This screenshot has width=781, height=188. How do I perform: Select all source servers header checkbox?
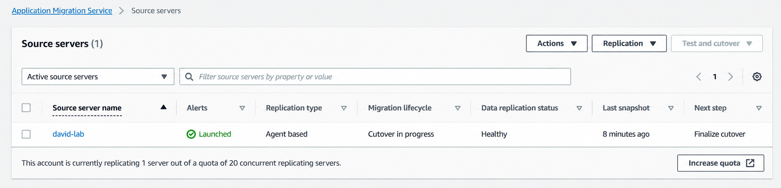pos(26,108)
